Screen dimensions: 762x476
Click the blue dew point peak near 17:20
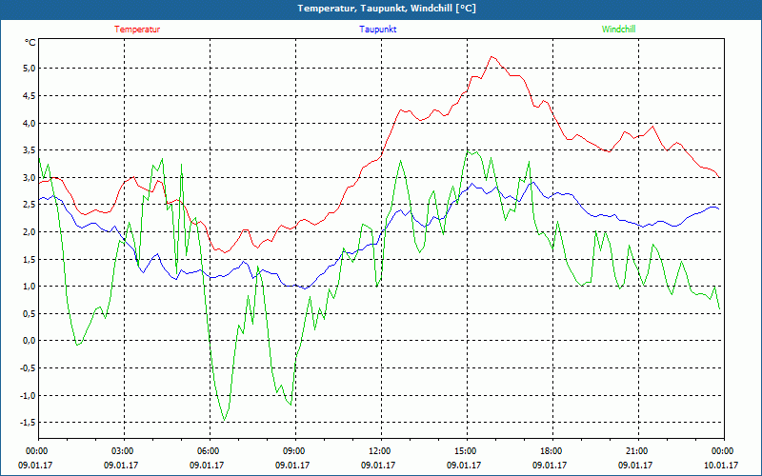pos(533,182)
